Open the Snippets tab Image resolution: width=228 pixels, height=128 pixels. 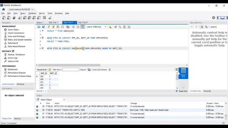[x=207, y=91]
